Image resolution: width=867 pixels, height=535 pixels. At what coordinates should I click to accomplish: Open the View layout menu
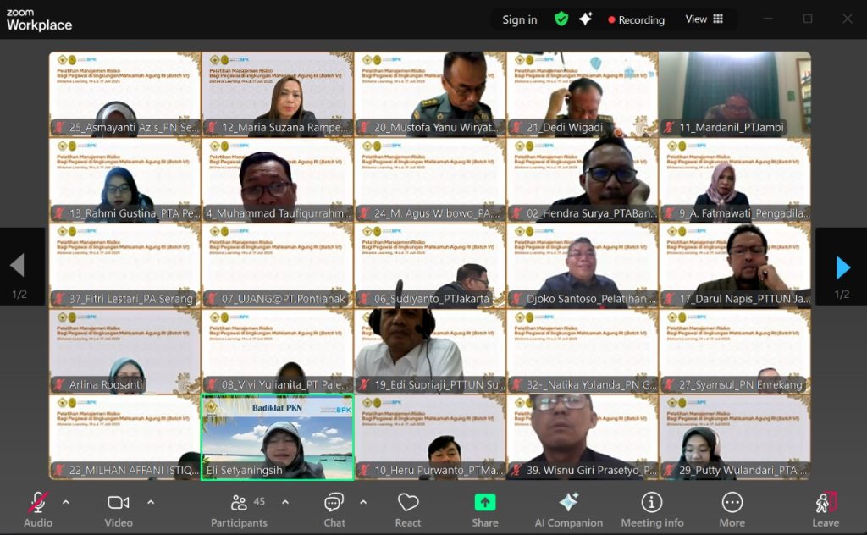[704, 19]
